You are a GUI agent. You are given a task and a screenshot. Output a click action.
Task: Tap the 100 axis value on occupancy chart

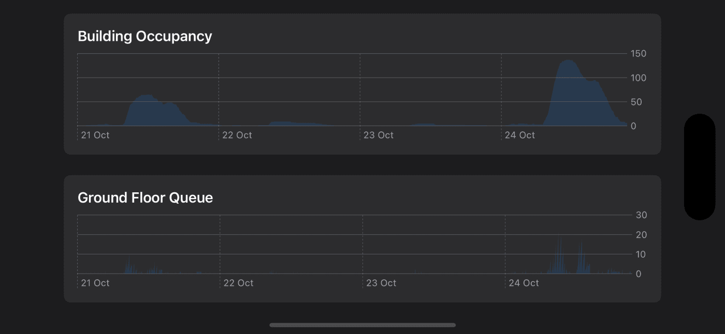[x=639, y=78]
